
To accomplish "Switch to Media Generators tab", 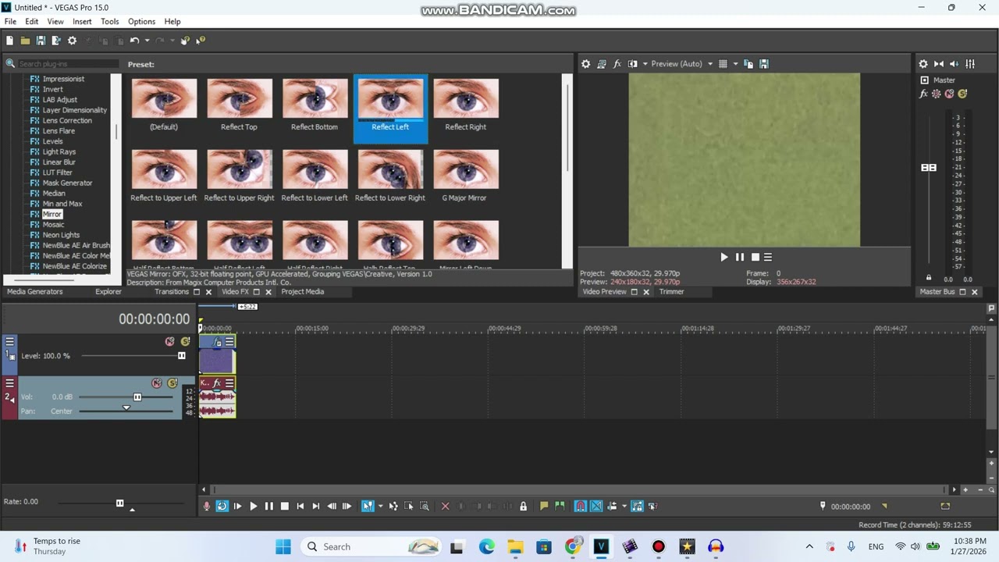I will pos(34,292).
